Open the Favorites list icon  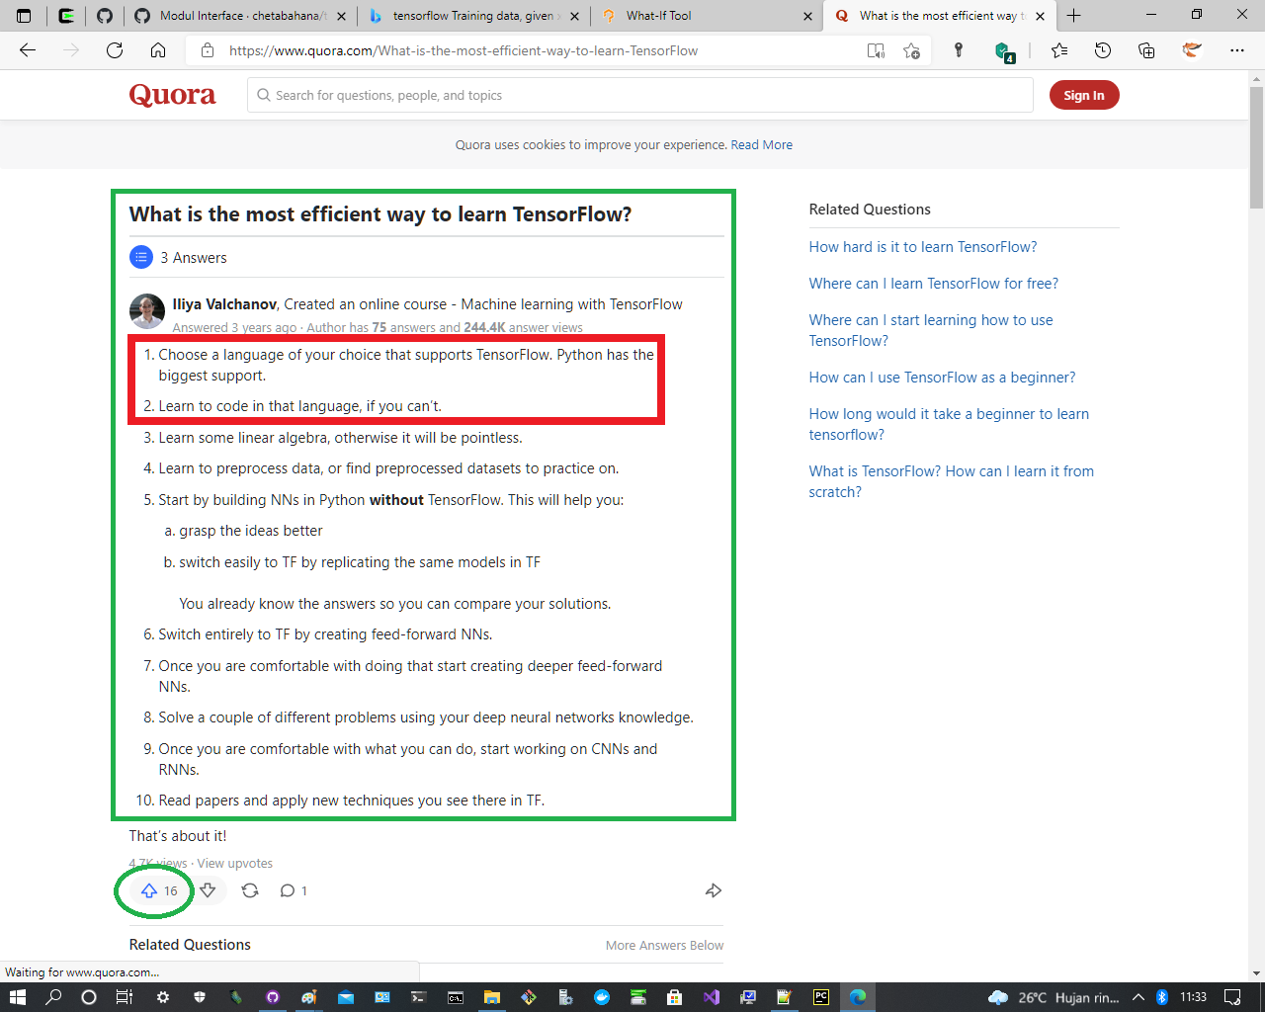(x=1059, y=50)
